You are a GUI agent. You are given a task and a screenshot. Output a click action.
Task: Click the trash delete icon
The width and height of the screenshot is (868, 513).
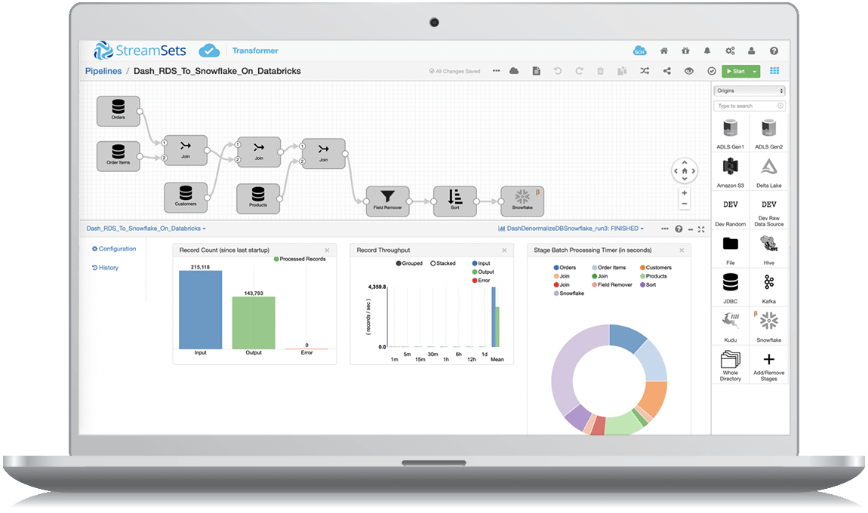[600, 71]
